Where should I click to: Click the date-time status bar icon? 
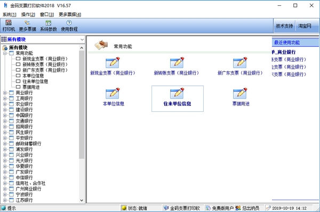pyautogui.click(x=268, y=208)
